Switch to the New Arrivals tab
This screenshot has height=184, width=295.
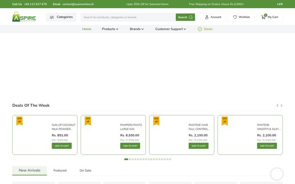29,171
